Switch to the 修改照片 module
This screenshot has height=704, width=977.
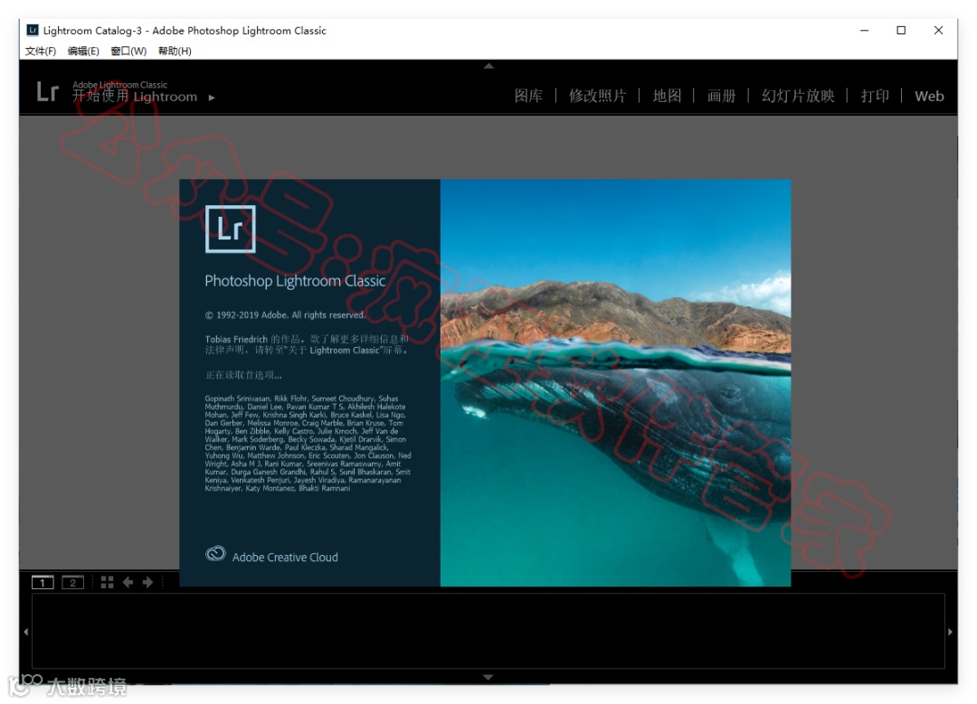pos(598,96)
